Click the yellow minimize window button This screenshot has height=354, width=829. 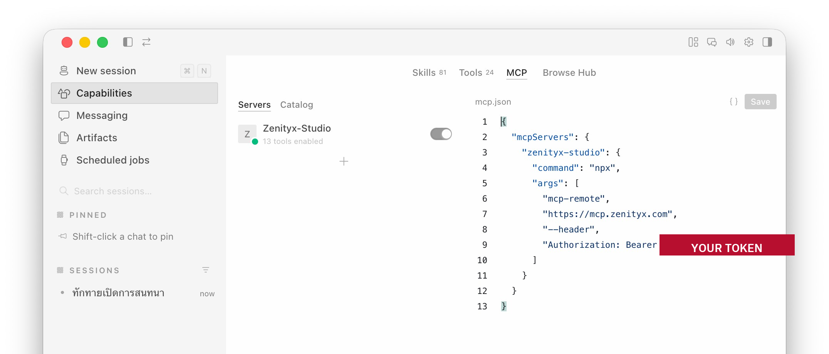click(85, 42)
